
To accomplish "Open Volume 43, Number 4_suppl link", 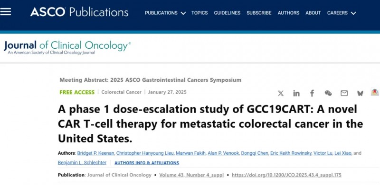I will 191,175.
